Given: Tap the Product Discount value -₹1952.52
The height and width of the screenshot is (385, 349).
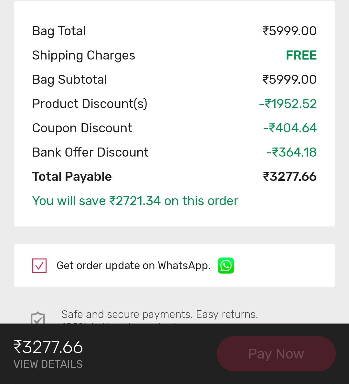Looking at the screenshot, I should pos(288,104).
